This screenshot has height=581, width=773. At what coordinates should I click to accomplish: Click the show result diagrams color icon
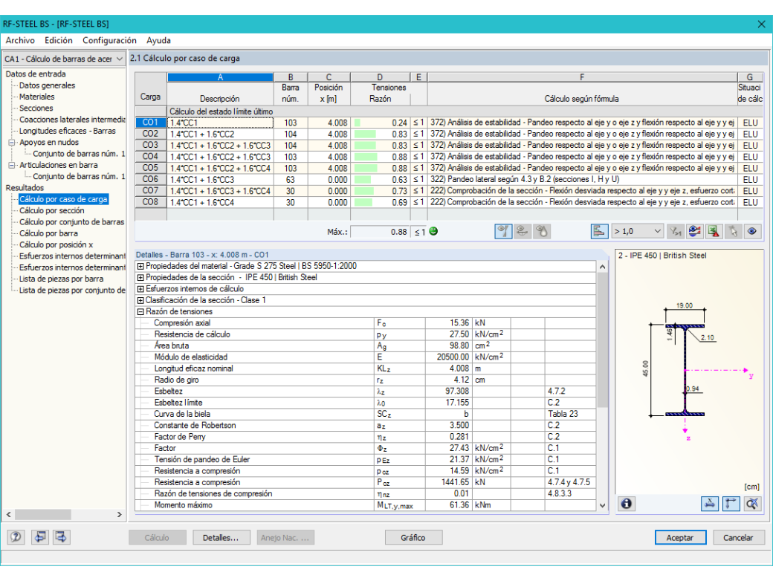click(x=694, y=232)
